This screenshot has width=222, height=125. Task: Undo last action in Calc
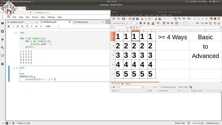coord(164,19)
